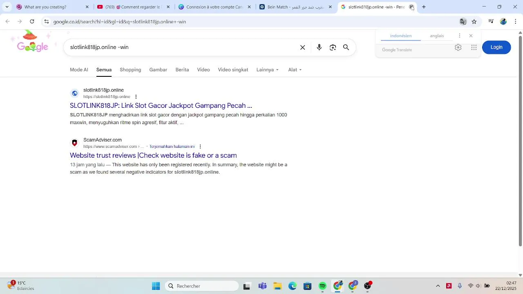This screenshot has height=294, width=523.
Task: Go to the Google homepage logo
Action: coord(32,43)
